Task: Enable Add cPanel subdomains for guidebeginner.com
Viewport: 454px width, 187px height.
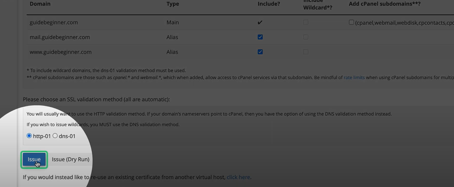Action: [351, 22]
